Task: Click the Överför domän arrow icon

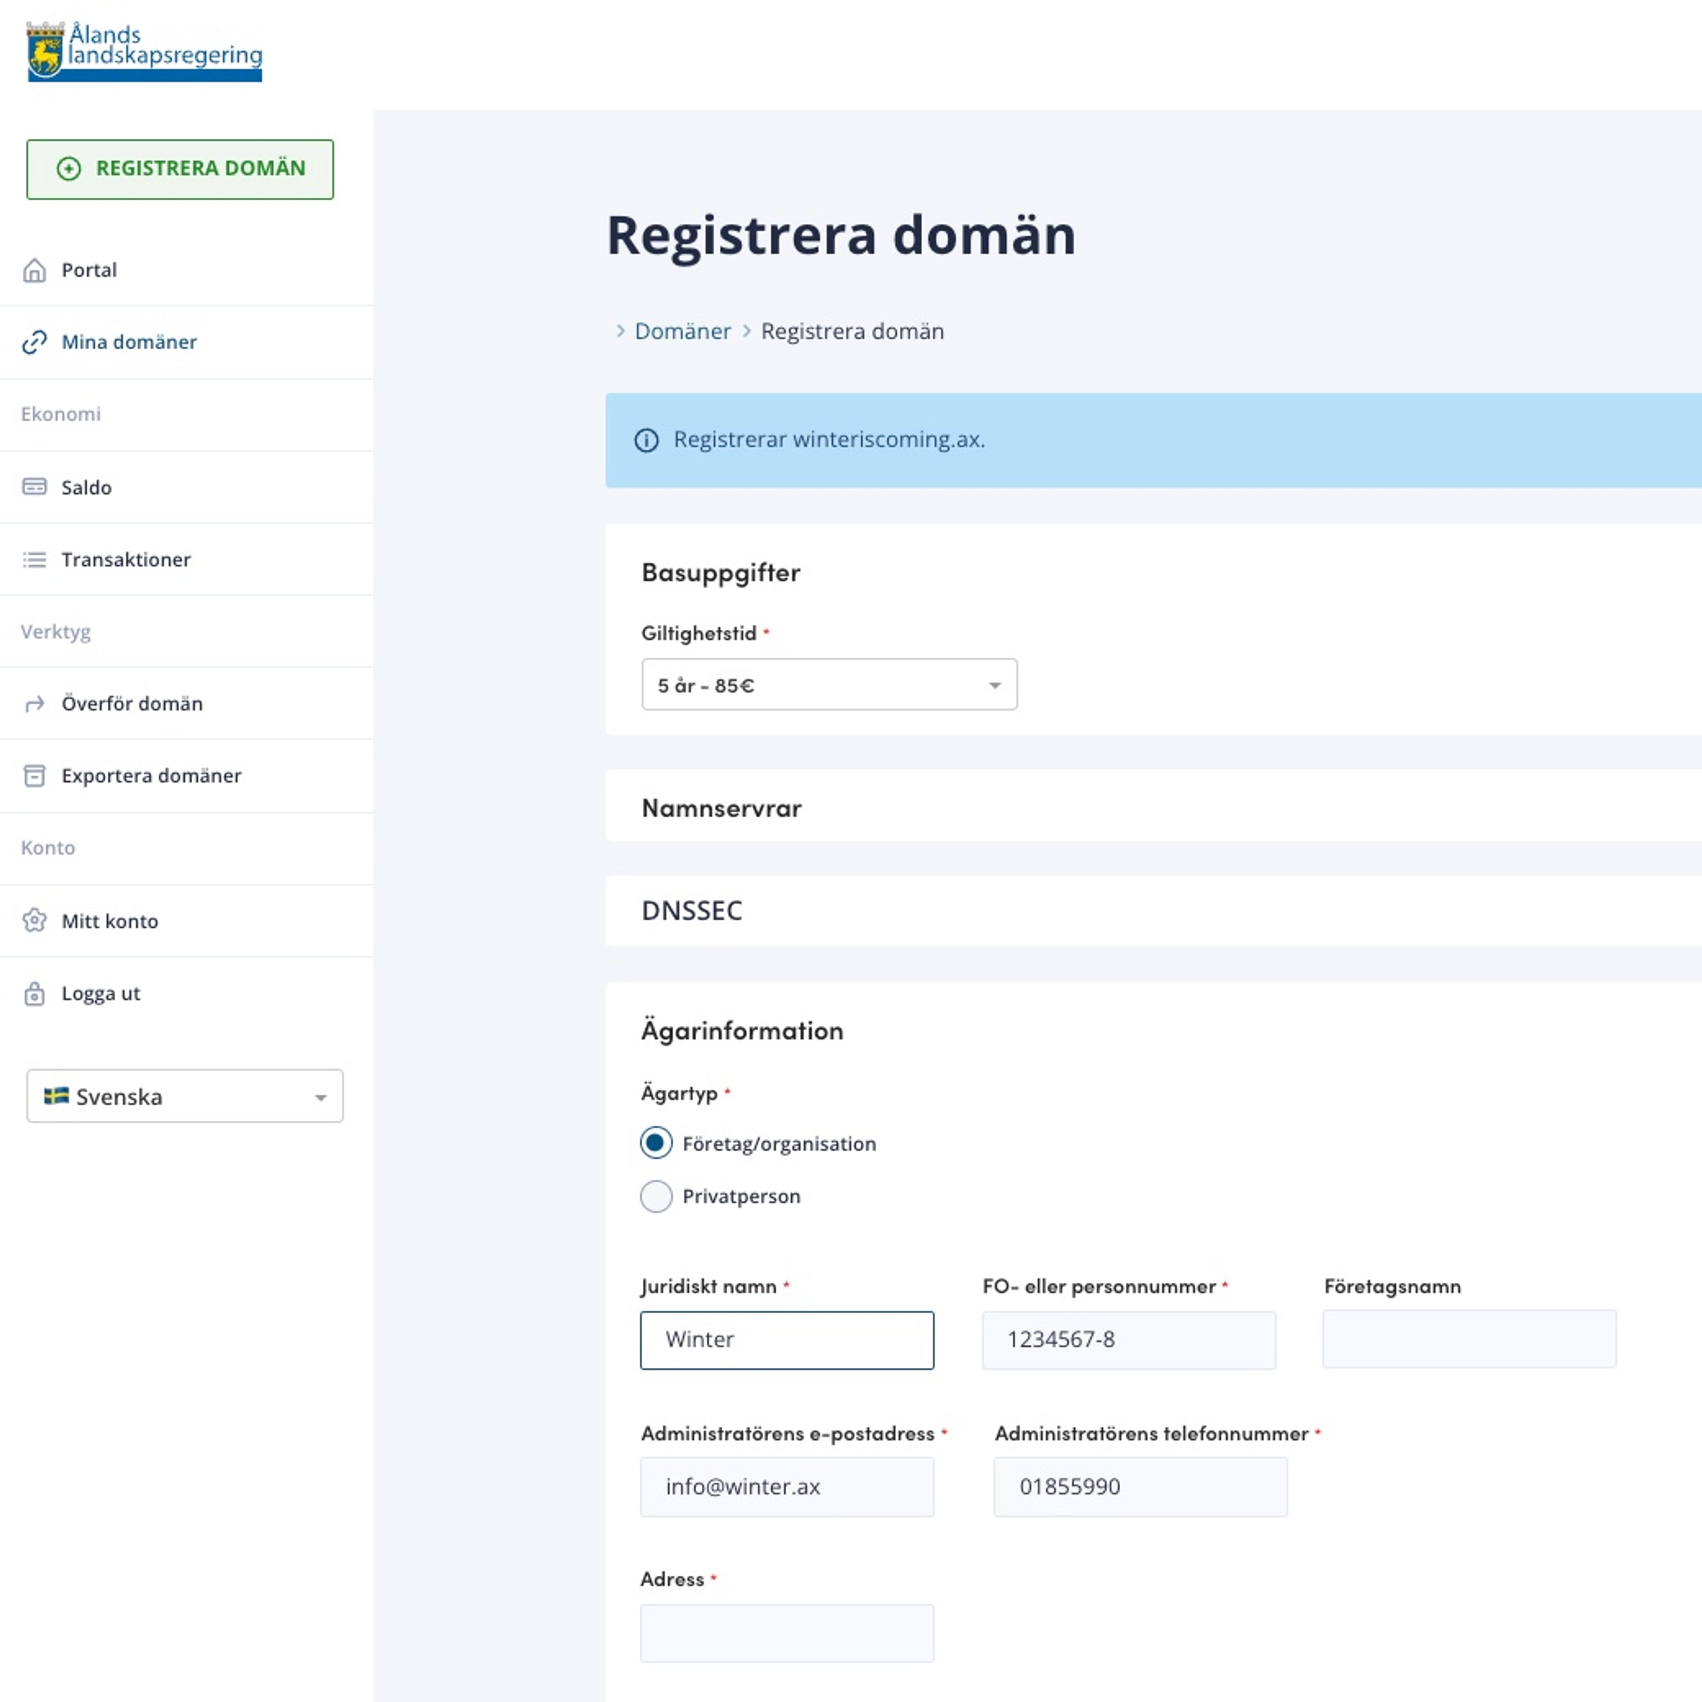Action: coord(35,704)
